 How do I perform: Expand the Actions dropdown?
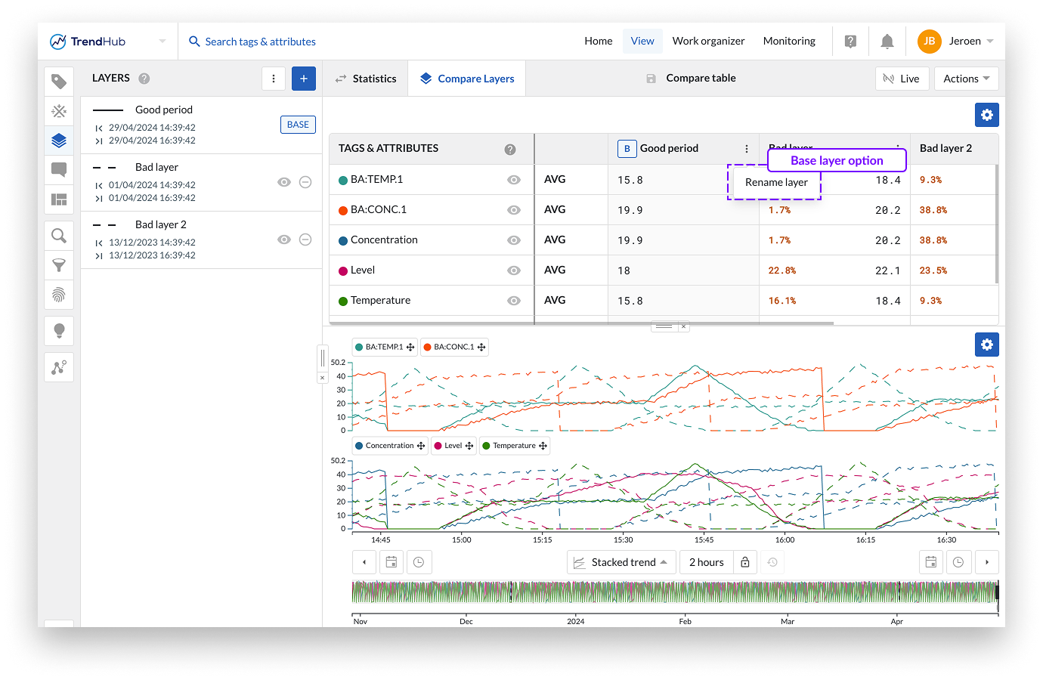[x=966, y=79]
